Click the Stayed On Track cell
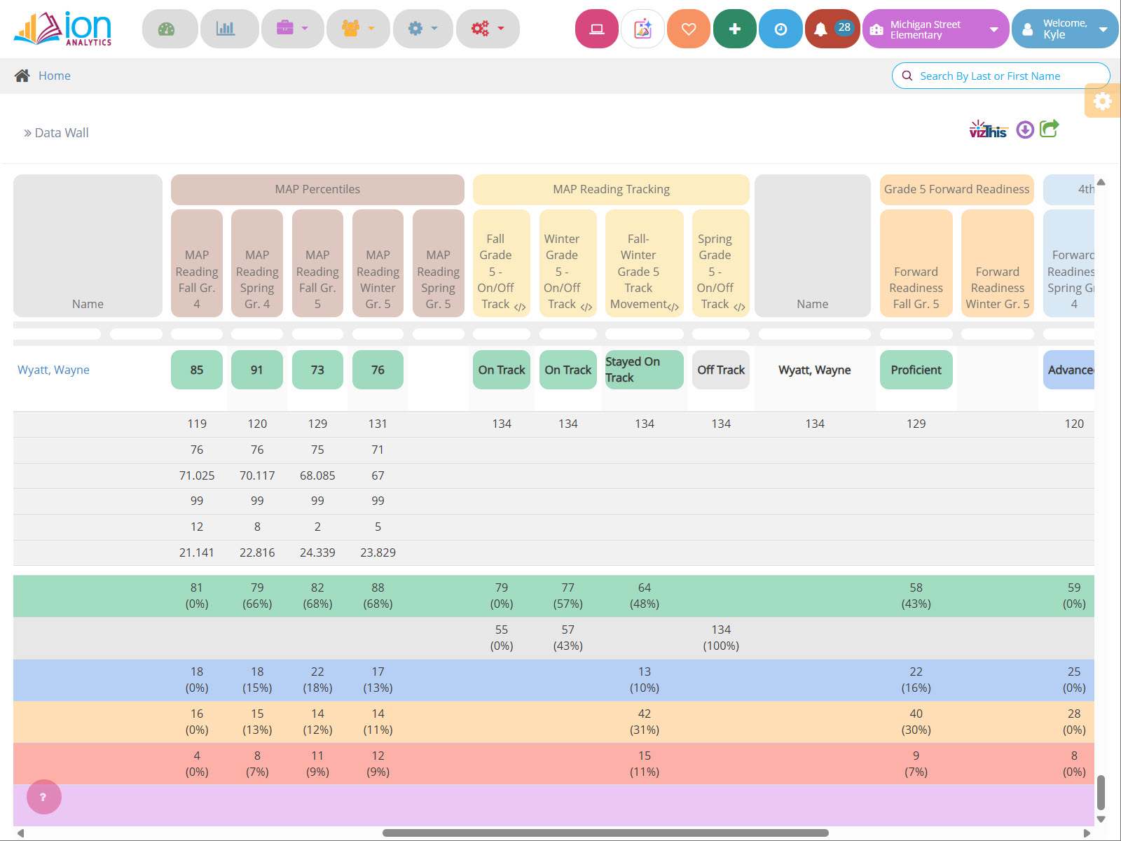 (x=644, y=370)
